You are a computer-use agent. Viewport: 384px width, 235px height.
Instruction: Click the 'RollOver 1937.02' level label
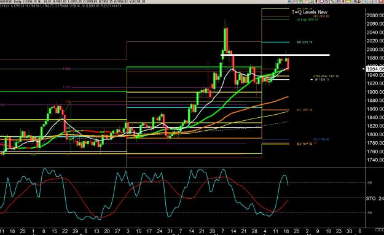(x=326, y=76)
